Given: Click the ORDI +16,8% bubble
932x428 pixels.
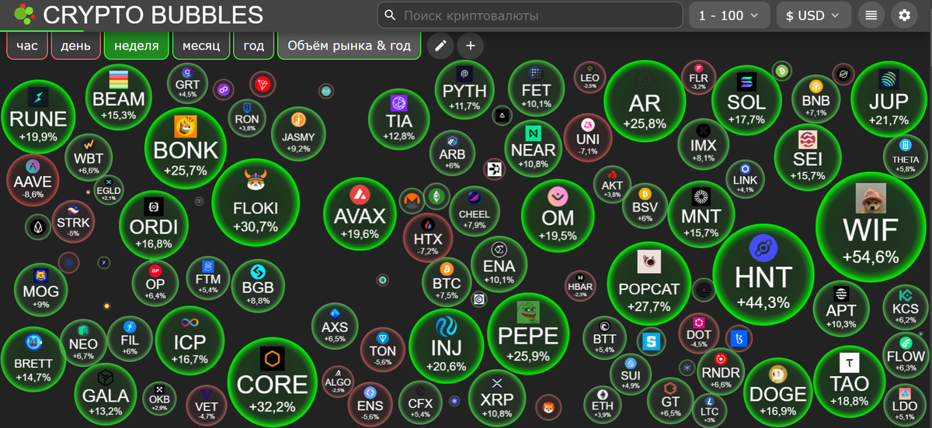Looking at the screenshot, I should tap(153, 224).
